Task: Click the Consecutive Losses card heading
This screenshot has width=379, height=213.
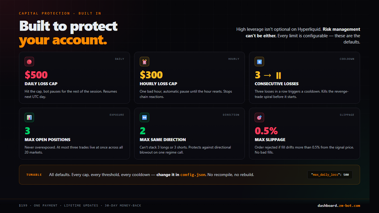Action: (x=276, y=84)
